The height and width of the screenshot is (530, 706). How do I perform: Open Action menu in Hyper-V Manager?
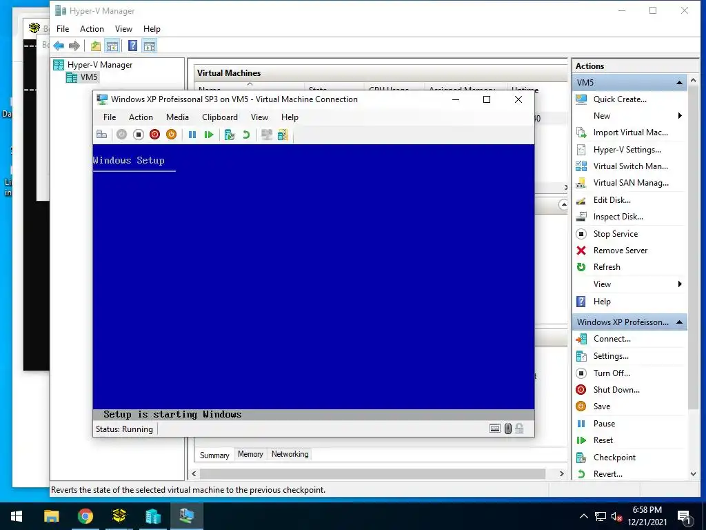(x=92, y=29)
